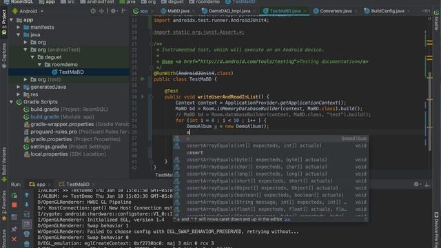The width and height of the screenshot is (441, 248).
Task: Click the scroll-from-source target icon in Project panel
Action: [x=93, y=11]
